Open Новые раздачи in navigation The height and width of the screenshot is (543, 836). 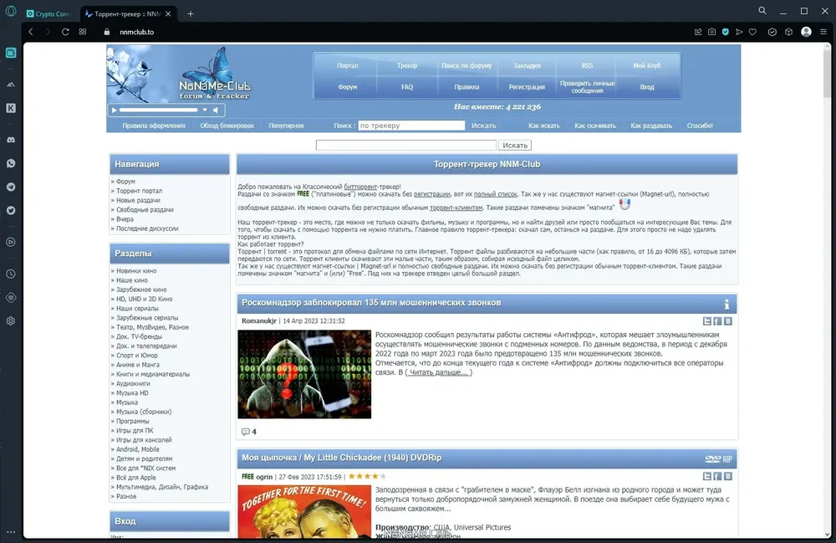click(138, 201)
